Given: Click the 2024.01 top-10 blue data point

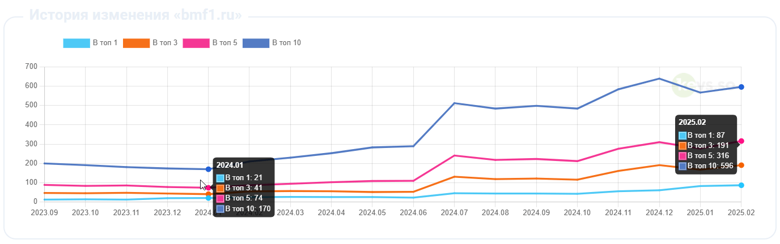Looking at the screenshot, I should (x=209, y=169).
